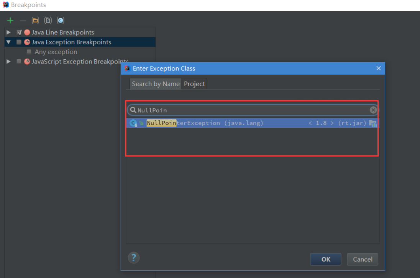The width and height of the screenshot is (420, 278).
Task: Click Java Exception Breakpoints lightning icon
Action: coord(27,42)
